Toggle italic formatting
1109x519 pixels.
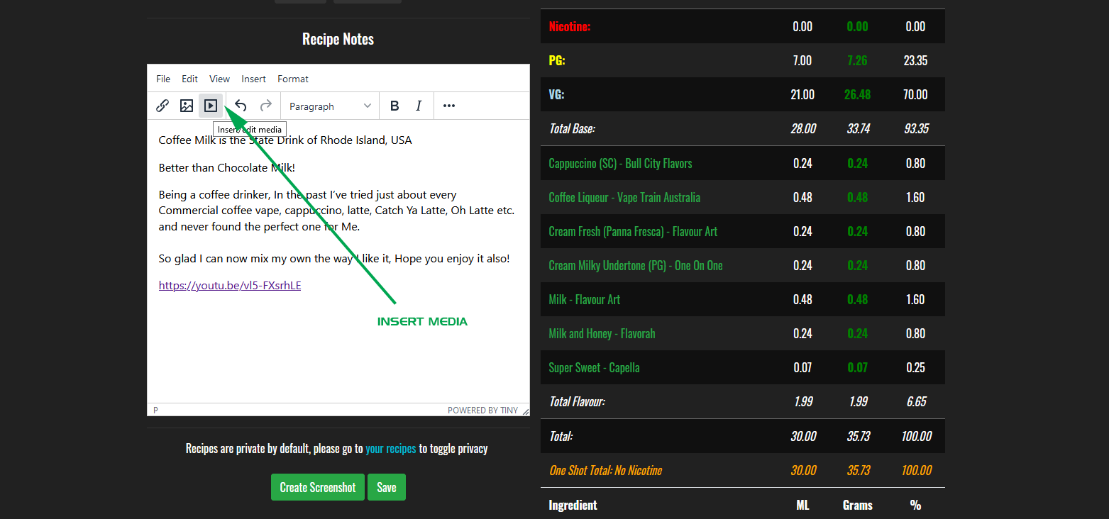(419, 106)
